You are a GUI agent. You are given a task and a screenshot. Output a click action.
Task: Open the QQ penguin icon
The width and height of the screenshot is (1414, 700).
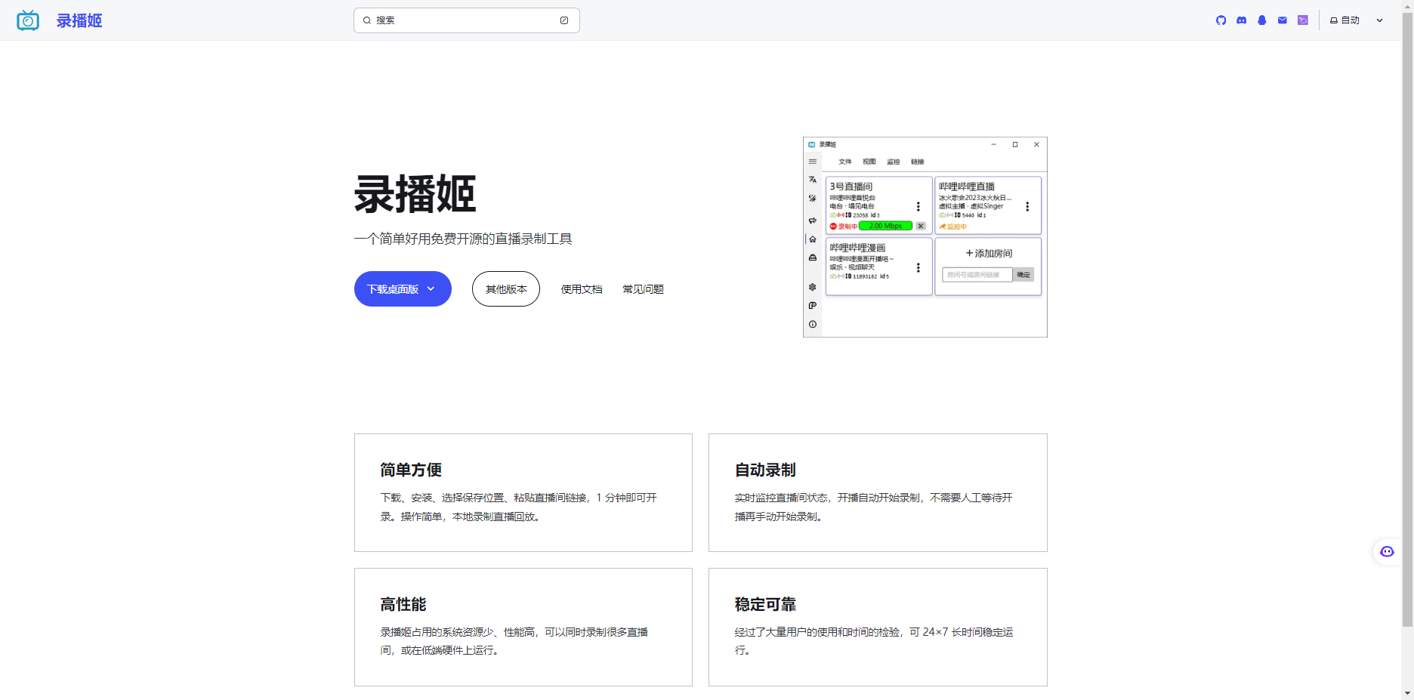click(x=1262, y=20)
